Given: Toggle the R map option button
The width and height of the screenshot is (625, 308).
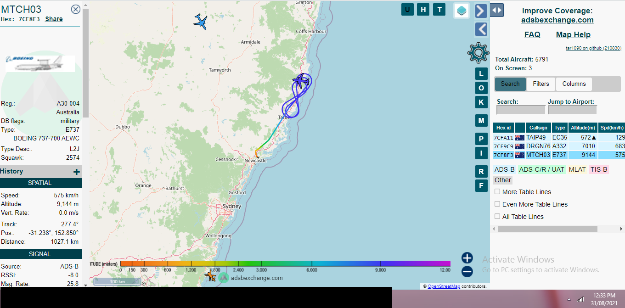Looking at the screenshot, I should tap(481, 171).
